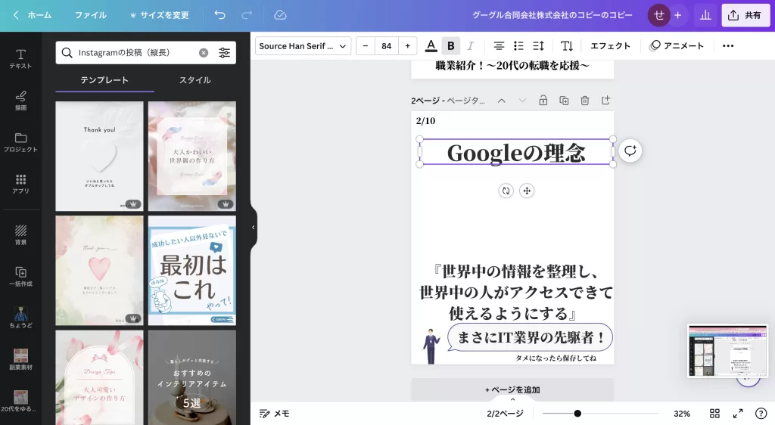Screen dimensions: 775x425
Task: Switch to the スタイル tab
Action: click(x=195, y=80)
